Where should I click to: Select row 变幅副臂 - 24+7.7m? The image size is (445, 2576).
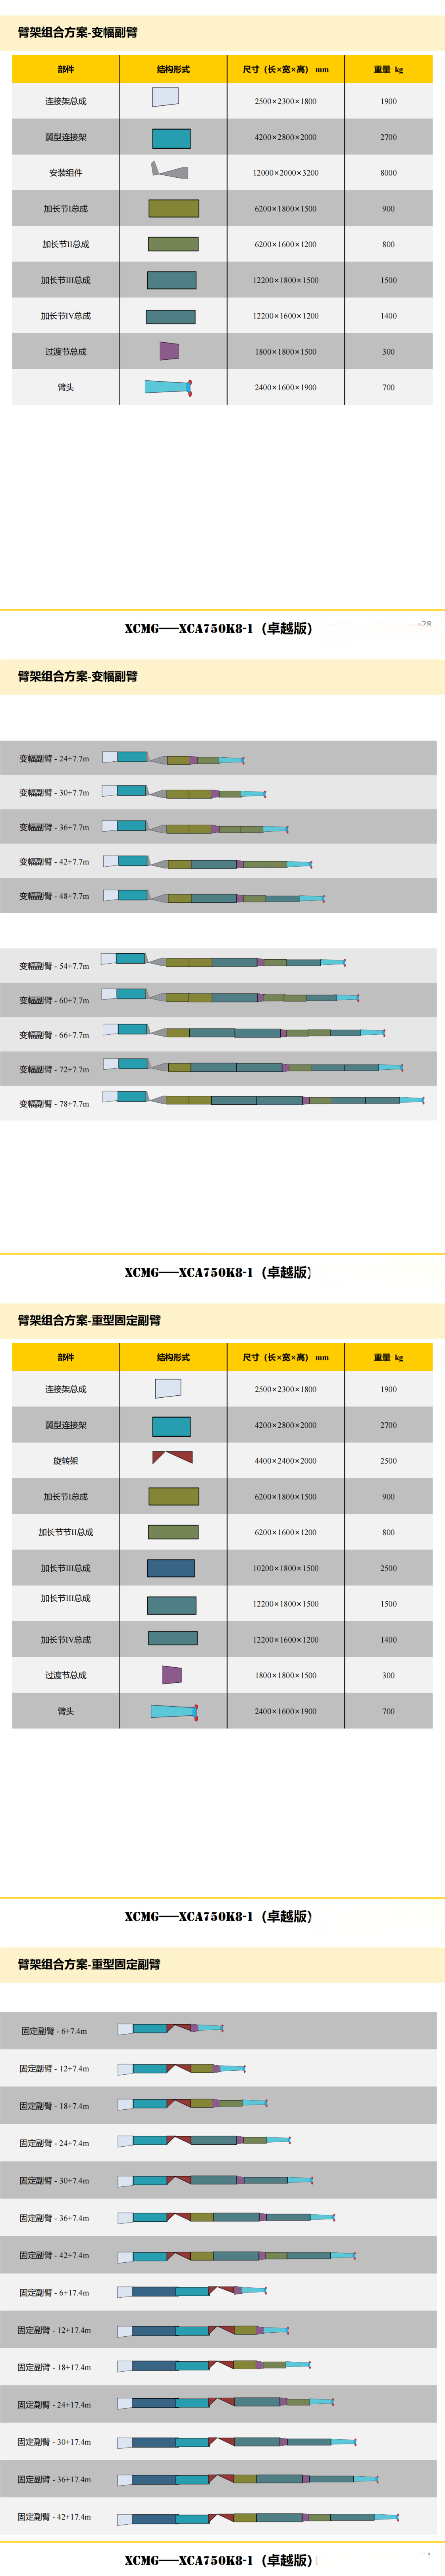pos(218,758)
